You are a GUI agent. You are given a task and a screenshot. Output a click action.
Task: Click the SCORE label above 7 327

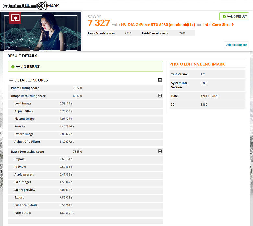click(94, 17)
